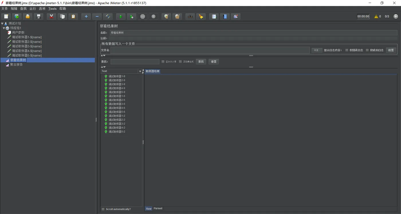The image size is (401, 214).
Task: Open Help with question mark icon
Action: tap(225, 17)
